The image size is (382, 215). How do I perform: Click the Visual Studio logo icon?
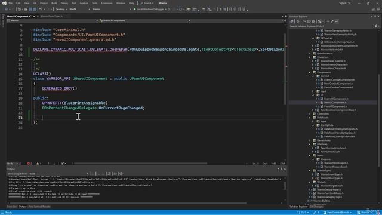tap(4, 3)
